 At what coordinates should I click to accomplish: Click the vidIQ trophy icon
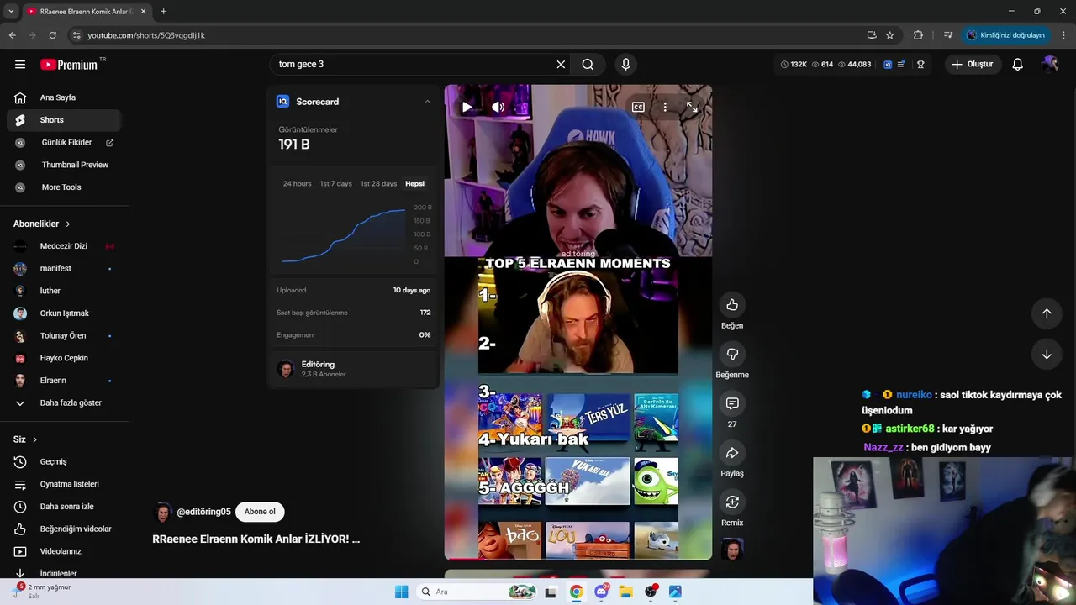coord(920,65)
